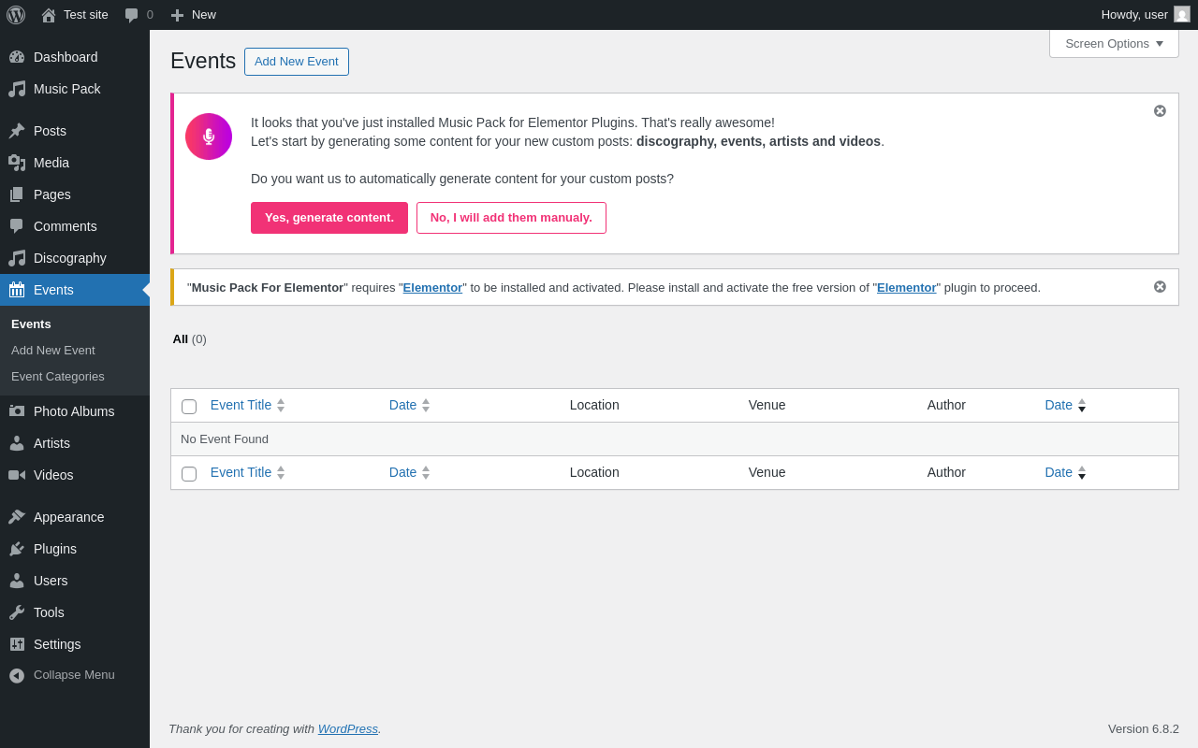1198x748 pixels.
Task: Click the Collapse Menu arrow icon
Action: click(17, 675)
